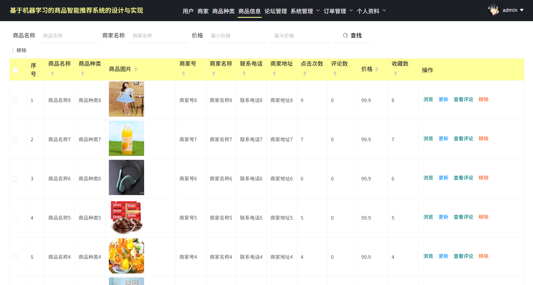Check the row for 商品名称4
The height and width of the screenshot is (285, 533).
click(16, 257)
